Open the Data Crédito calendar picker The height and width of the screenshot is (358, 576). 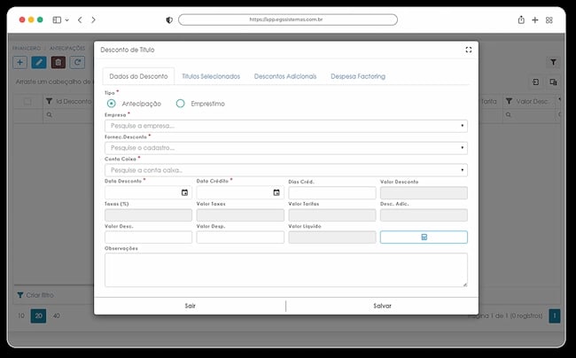tap(276, 192)
